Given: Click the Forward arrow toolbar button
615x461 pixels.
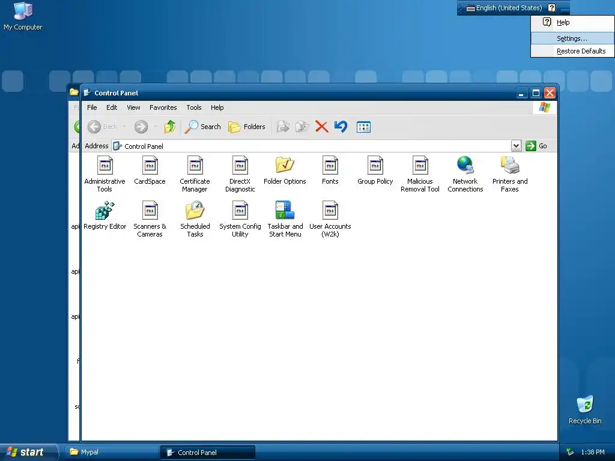Looking at the screenshot, I should [141, 127].
